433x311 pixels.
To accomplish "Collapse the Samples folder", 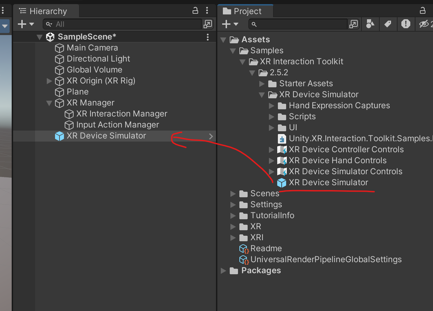I will pyautogui.click(x=233, y=51).
